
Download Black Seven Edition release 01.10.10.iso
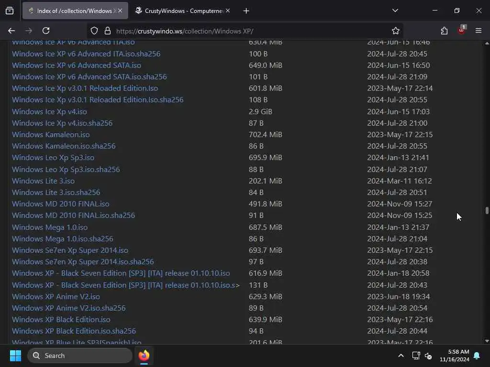(x=121, y=273)
